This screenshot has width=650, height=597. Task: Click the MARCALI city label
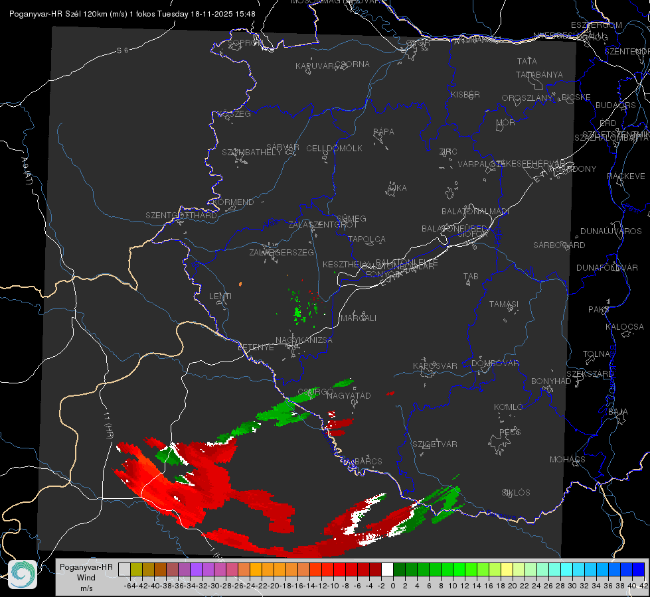(x=358, y=318)
